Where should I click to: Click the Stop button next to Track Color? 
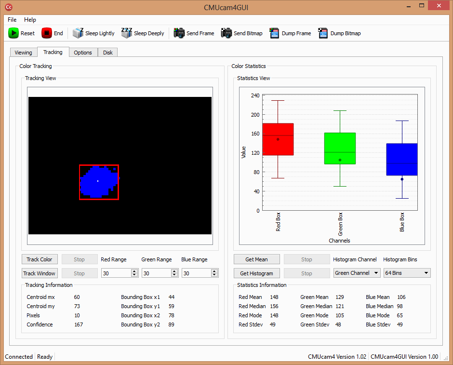point(80,259)
